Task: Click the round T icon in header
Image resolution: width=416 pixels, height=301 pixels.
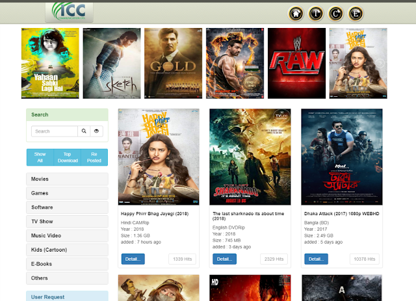Action: click(x=316, y=14)
